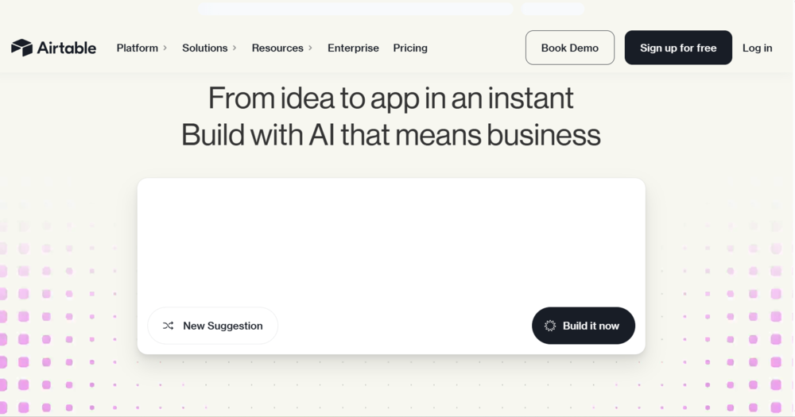795x417 pixels.
Task: Click the "From idea to app" headline
Action: pos(391,98)
